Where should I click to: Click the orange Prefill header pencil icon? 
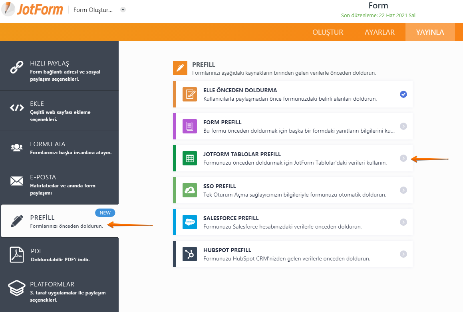(x=180, y=68)
